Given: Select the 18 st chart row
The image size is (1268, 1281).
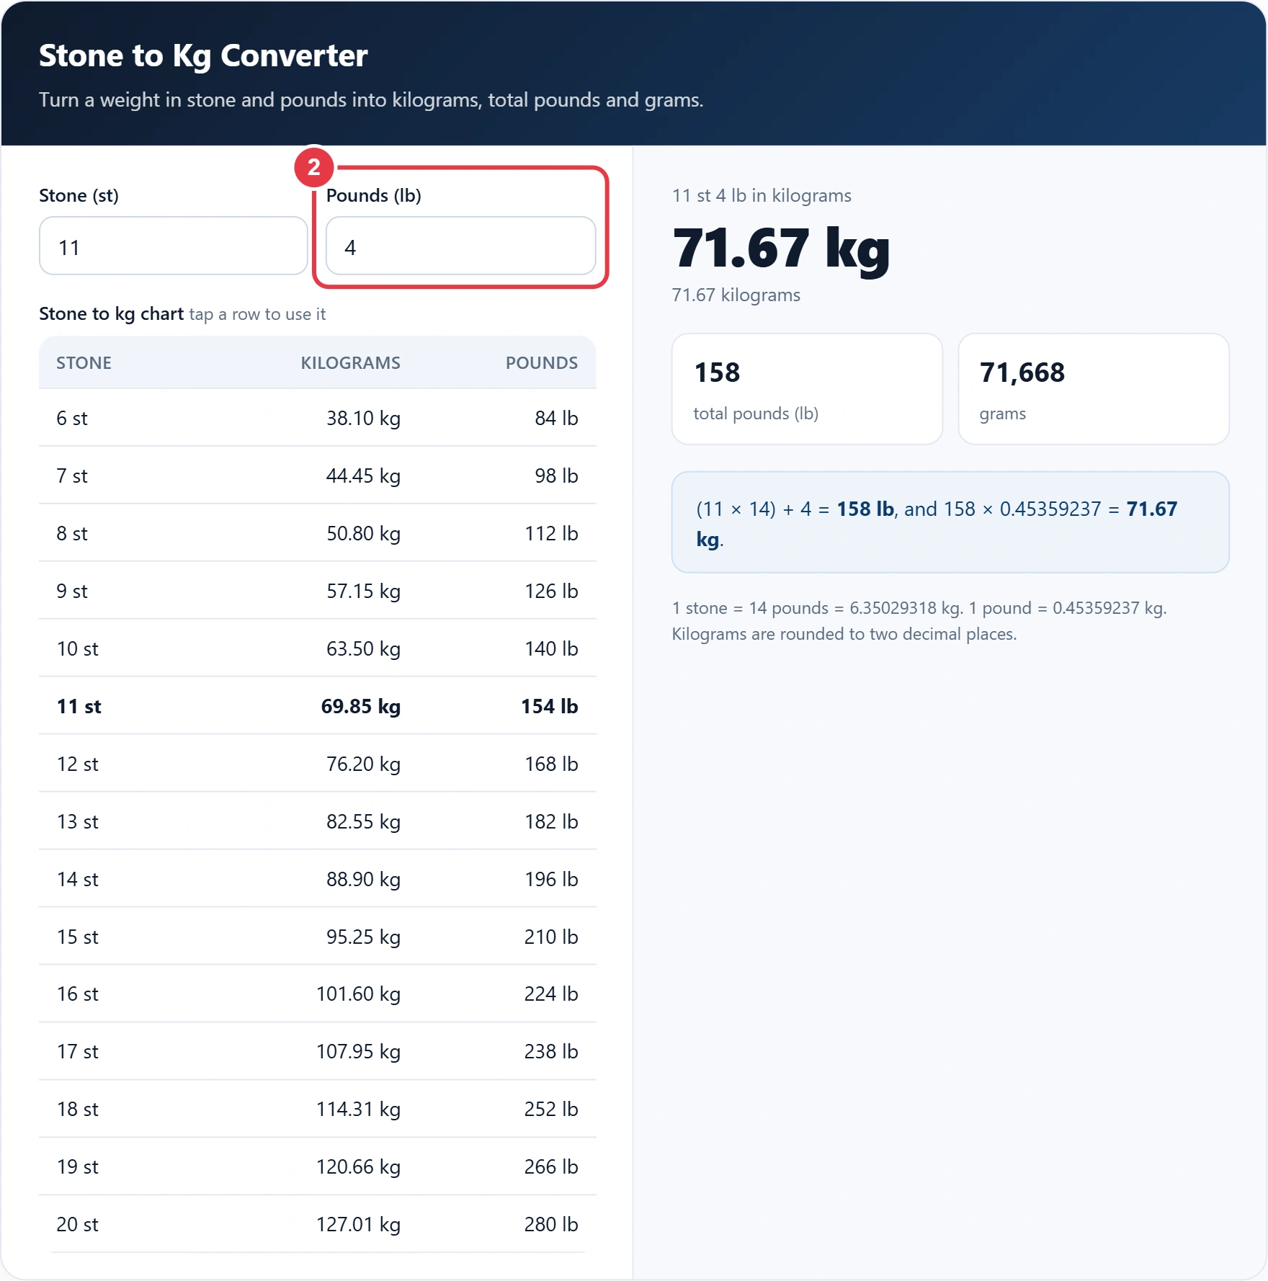Looking at the screenshot, I should click(x=318, y=1109).
